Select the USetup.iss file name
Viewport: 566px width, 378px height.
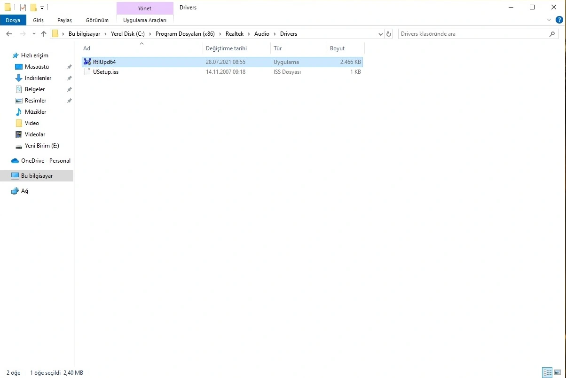pyautogui.click(x=106, y=72)
